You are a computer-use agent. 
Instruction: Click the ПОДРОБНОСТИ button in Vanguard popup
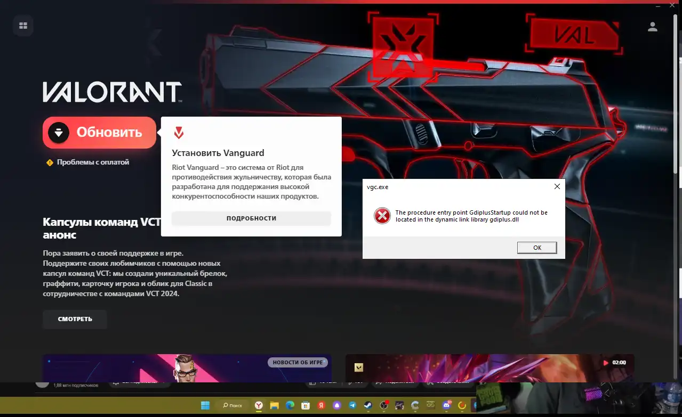251,218
